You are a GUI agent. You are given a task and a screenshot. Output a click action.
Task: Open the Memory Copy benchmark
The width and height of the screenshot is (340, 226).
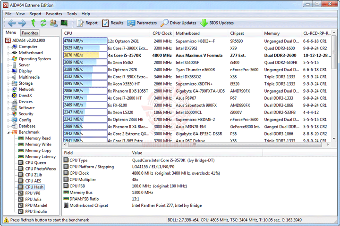(38, 150)
